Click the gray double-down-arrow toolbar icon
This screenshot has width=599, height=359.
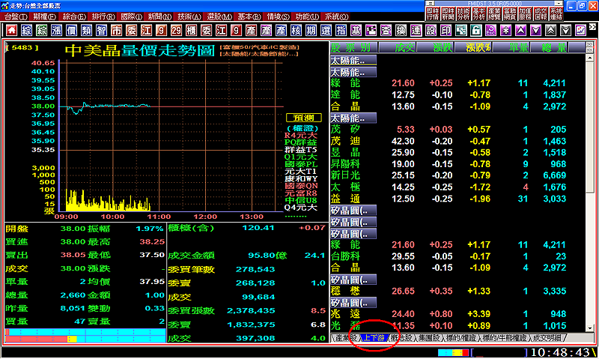(565, 30)
